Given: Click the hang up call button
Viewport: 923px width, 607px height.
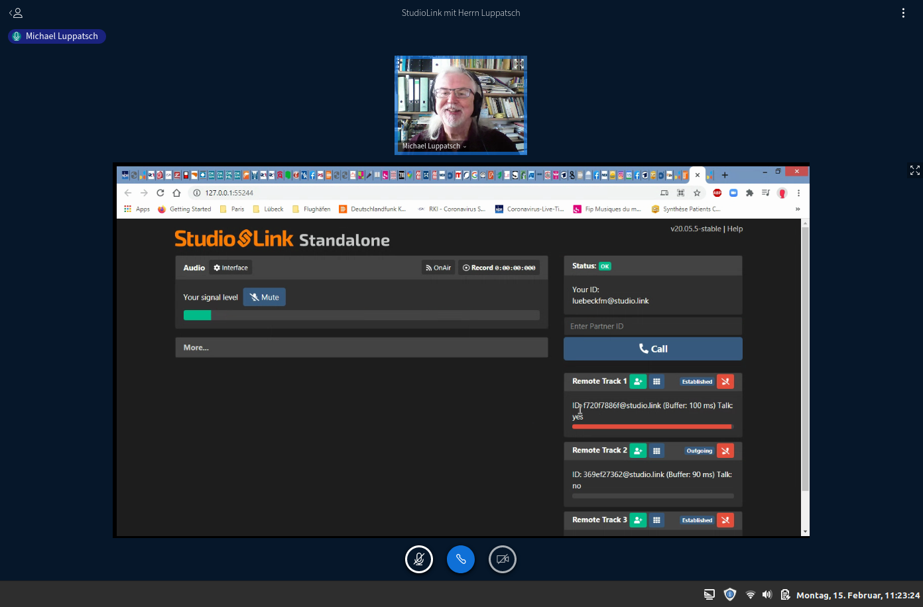Looking at the screenshot, I should (461, 559).
